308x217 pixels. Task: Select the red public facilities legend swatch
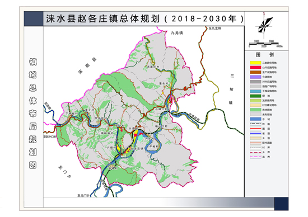point(255,68)
